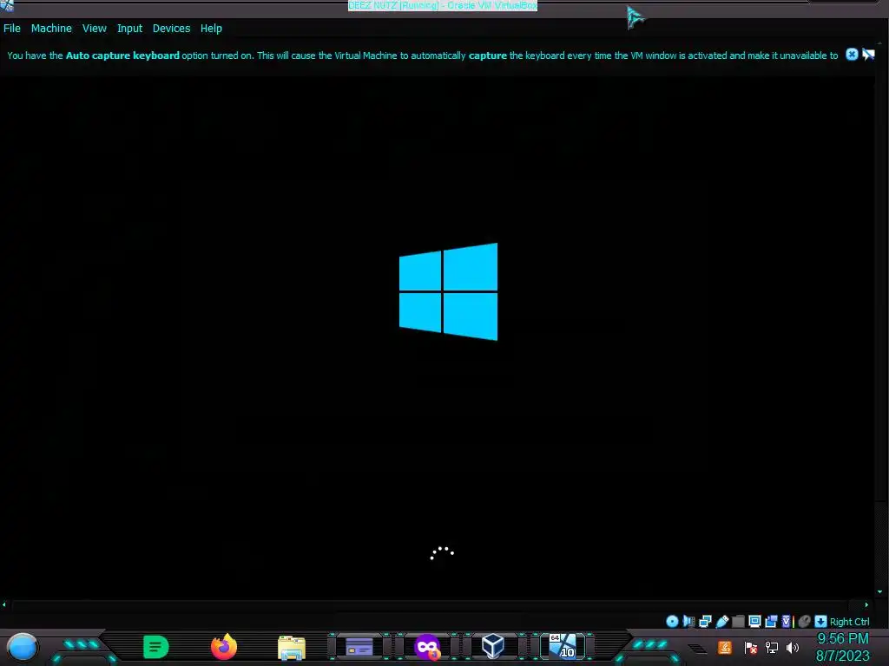This screenshot has width=889, height=666.
Task: Open the green chat app on taskbar
Action: click(x=155, y=647)
